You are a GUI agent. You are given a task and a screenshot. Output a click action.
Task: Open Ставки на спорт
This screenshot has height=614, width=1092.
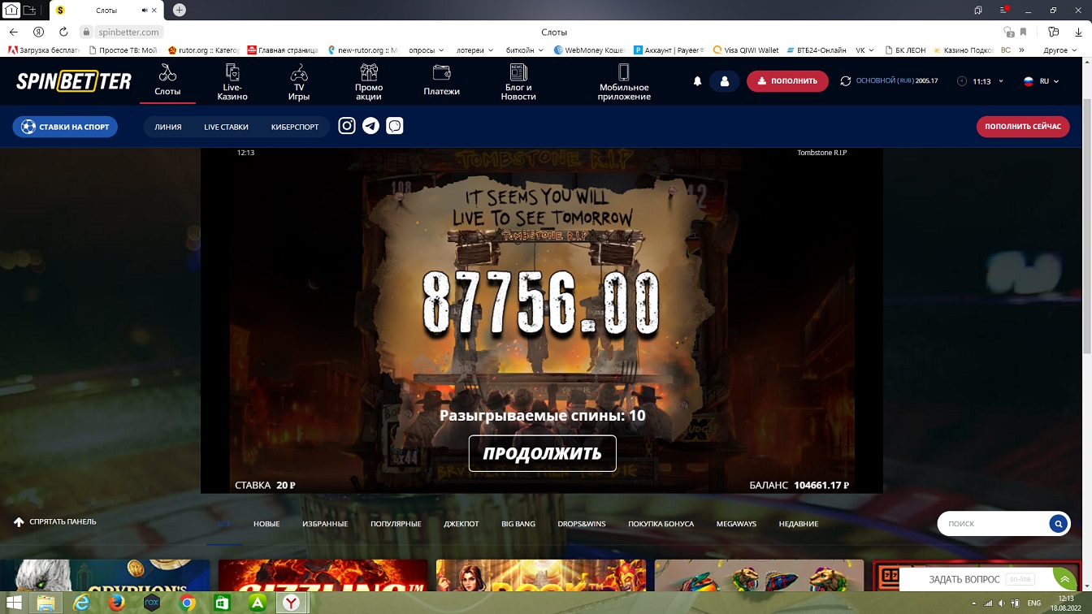click(65, 127)
